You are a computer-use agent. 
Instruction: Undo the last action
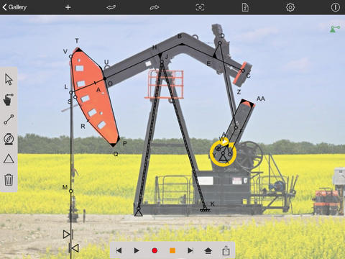coord(111,7)
